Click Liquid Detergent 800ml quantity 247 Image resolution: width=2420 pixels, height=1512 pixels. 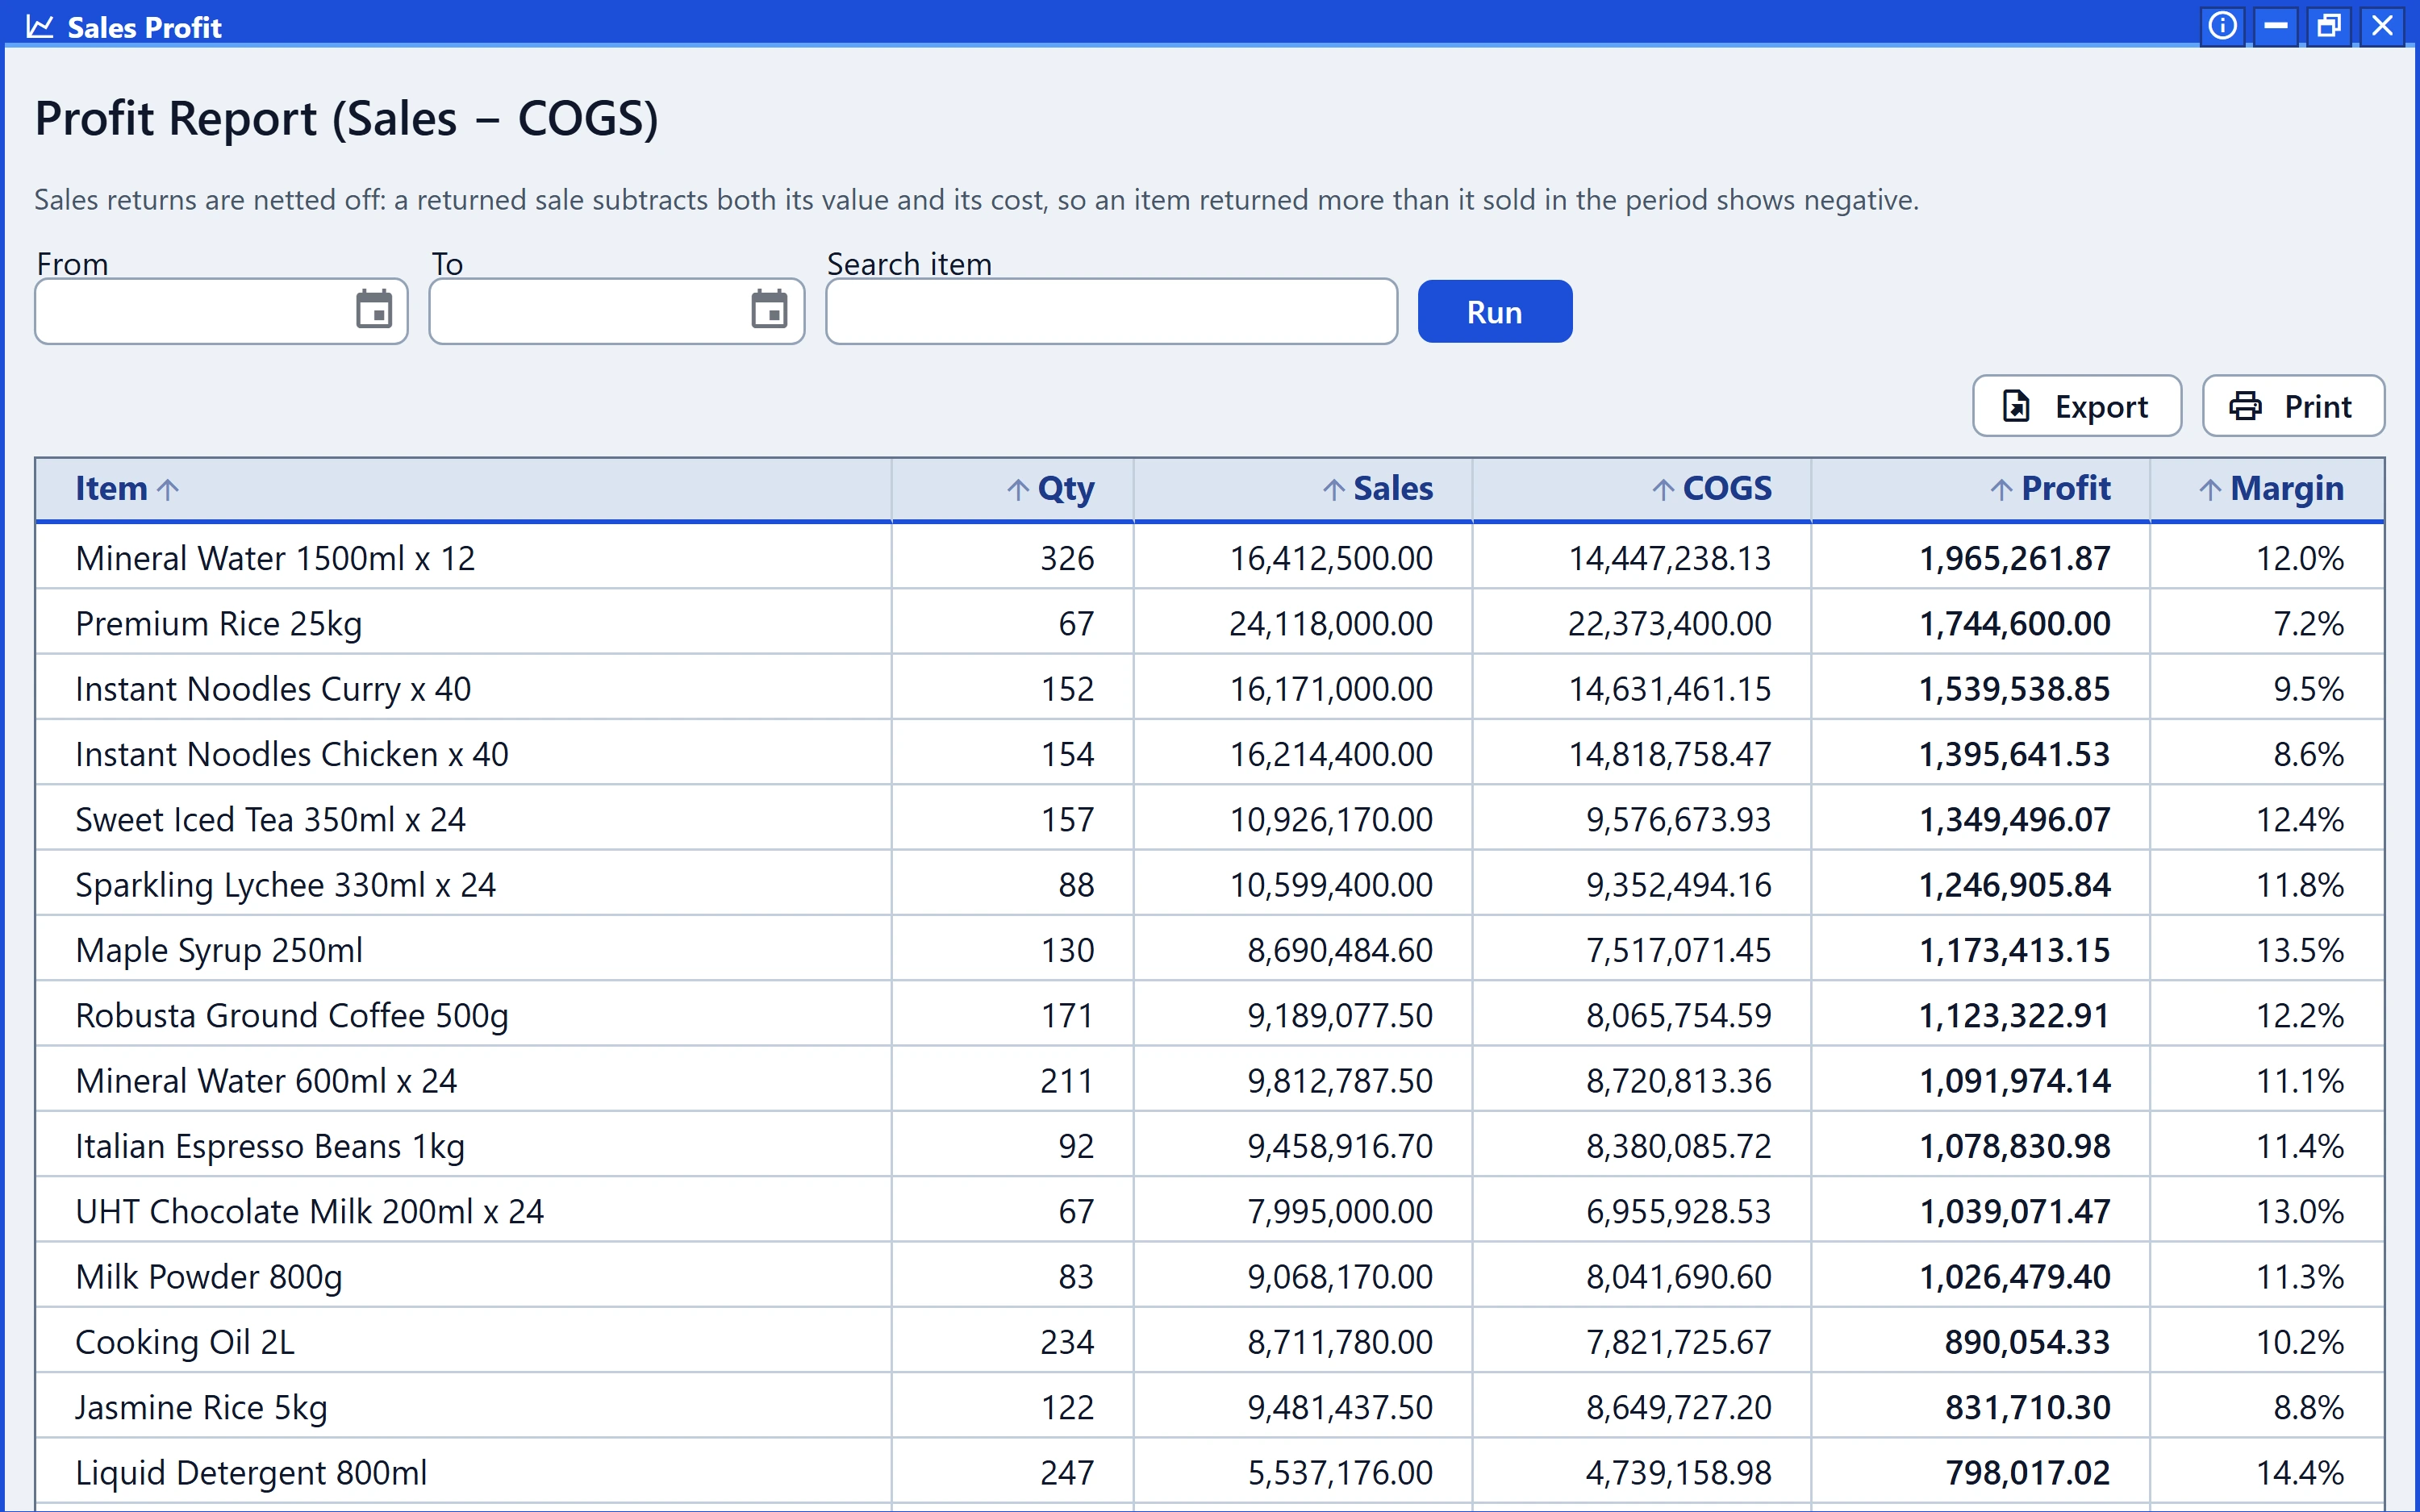tap(1067, 1473)
